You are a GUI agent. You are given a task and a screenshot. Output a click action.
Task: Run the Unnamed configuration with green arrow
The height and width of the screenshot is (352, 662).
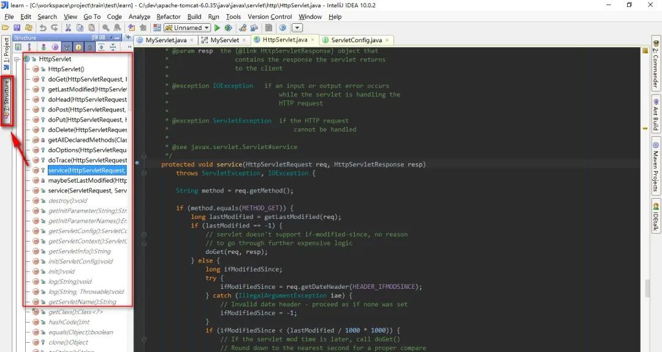tap(217, 28)
